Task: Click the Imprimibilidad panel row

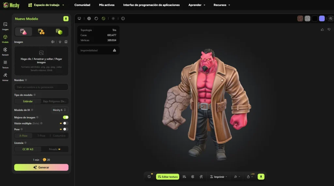Action: pyautogui.click(x=98, y=50)
